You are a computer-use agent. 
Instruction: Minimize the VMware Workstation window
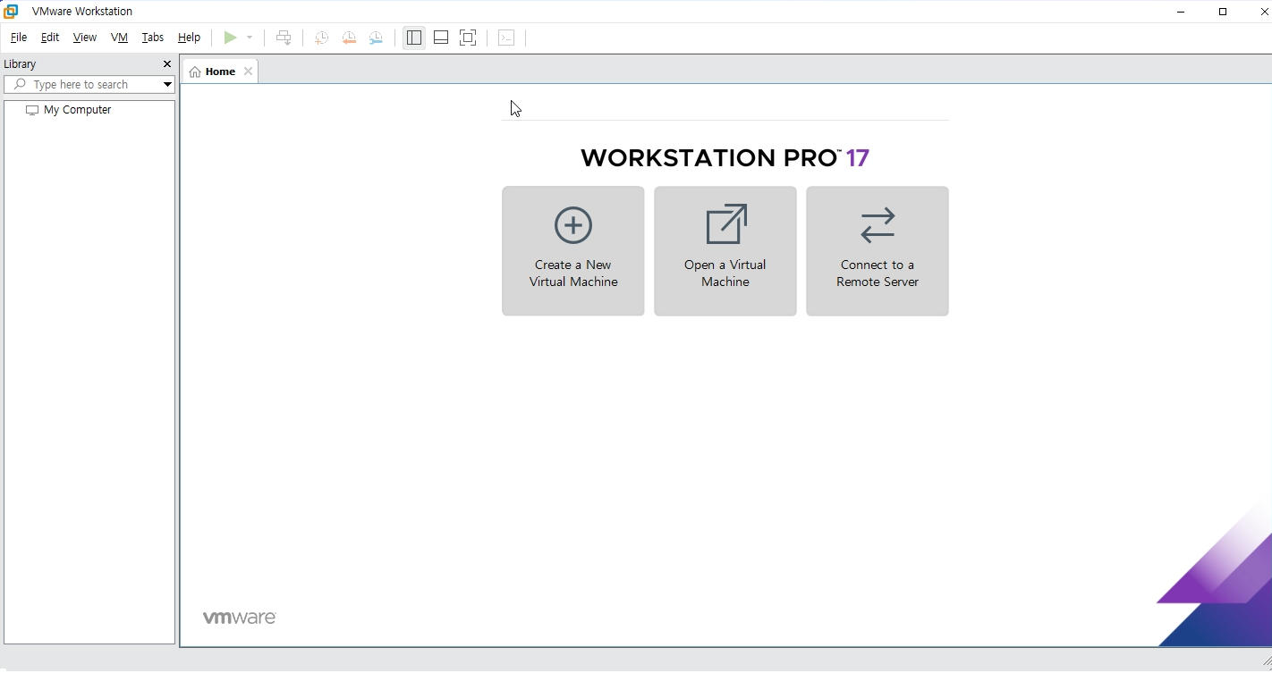click(1181, 12)
